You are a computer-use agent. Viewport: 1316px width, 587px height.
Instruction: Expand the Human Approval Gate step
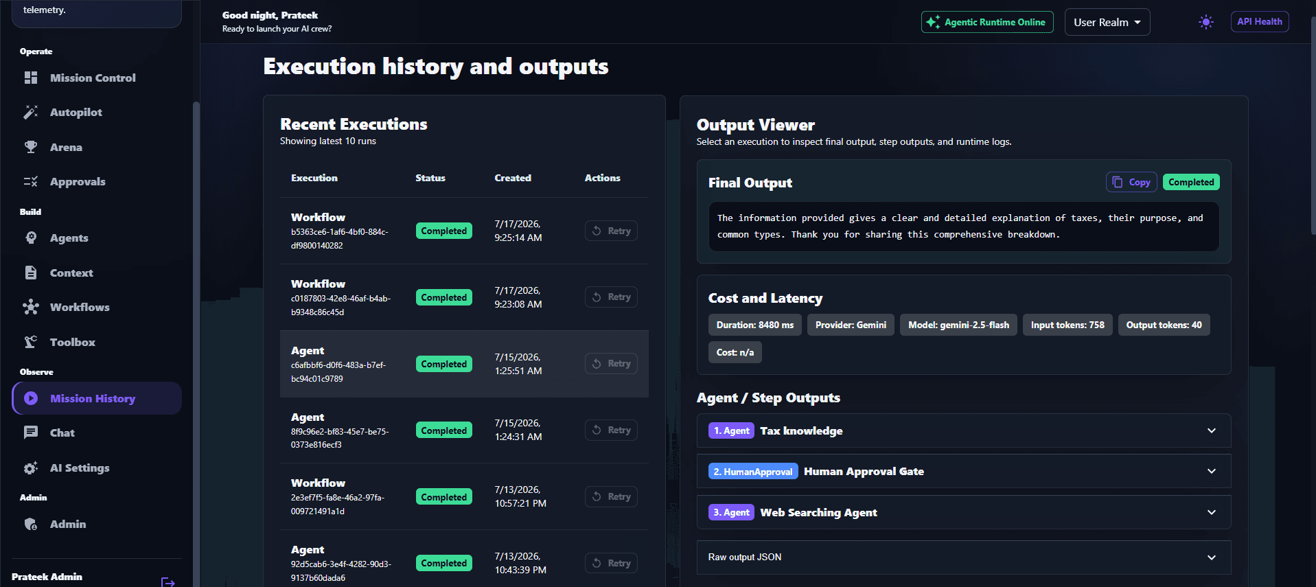pyautogui.click(x=964, y=471)
